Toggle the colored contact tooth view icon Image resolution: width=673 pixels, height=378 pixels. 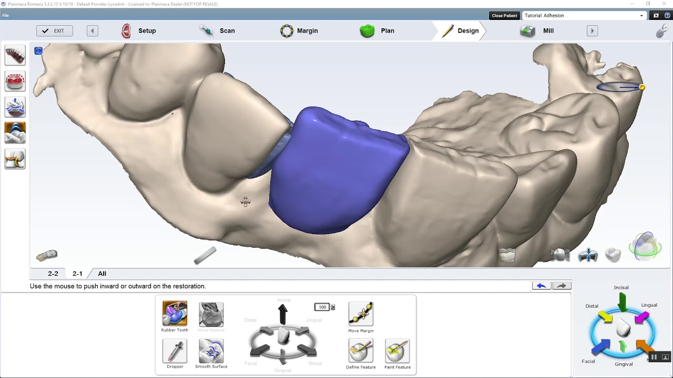coord(613,255)
